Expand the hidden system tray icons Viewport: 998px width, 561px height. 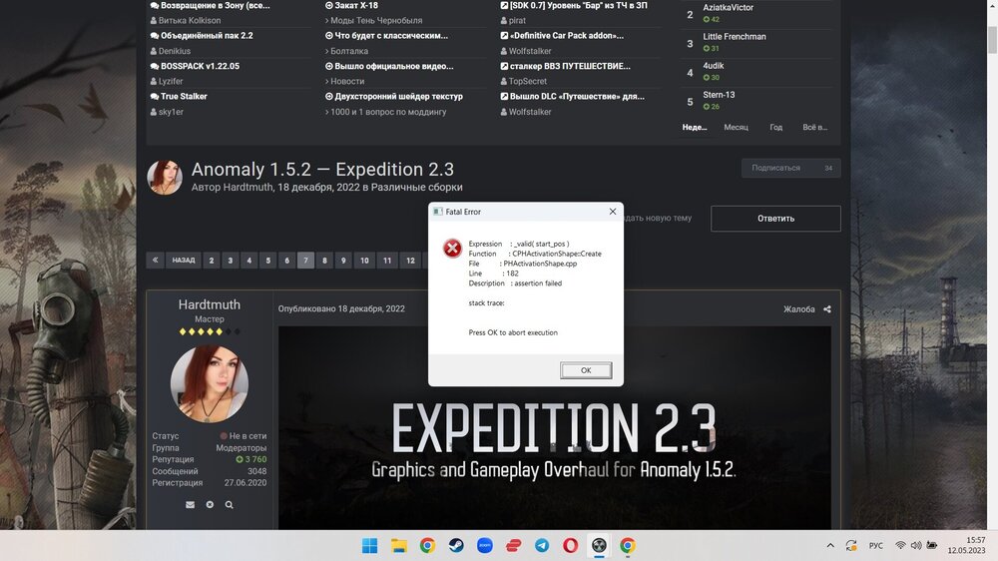[x=830, y=545]
